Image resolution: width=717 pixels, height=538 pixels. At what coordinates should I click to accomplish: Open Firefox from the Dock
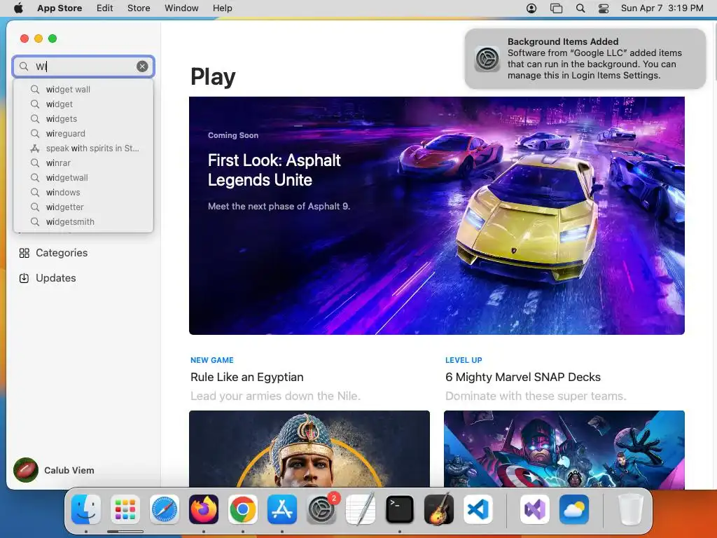[204, 509]
